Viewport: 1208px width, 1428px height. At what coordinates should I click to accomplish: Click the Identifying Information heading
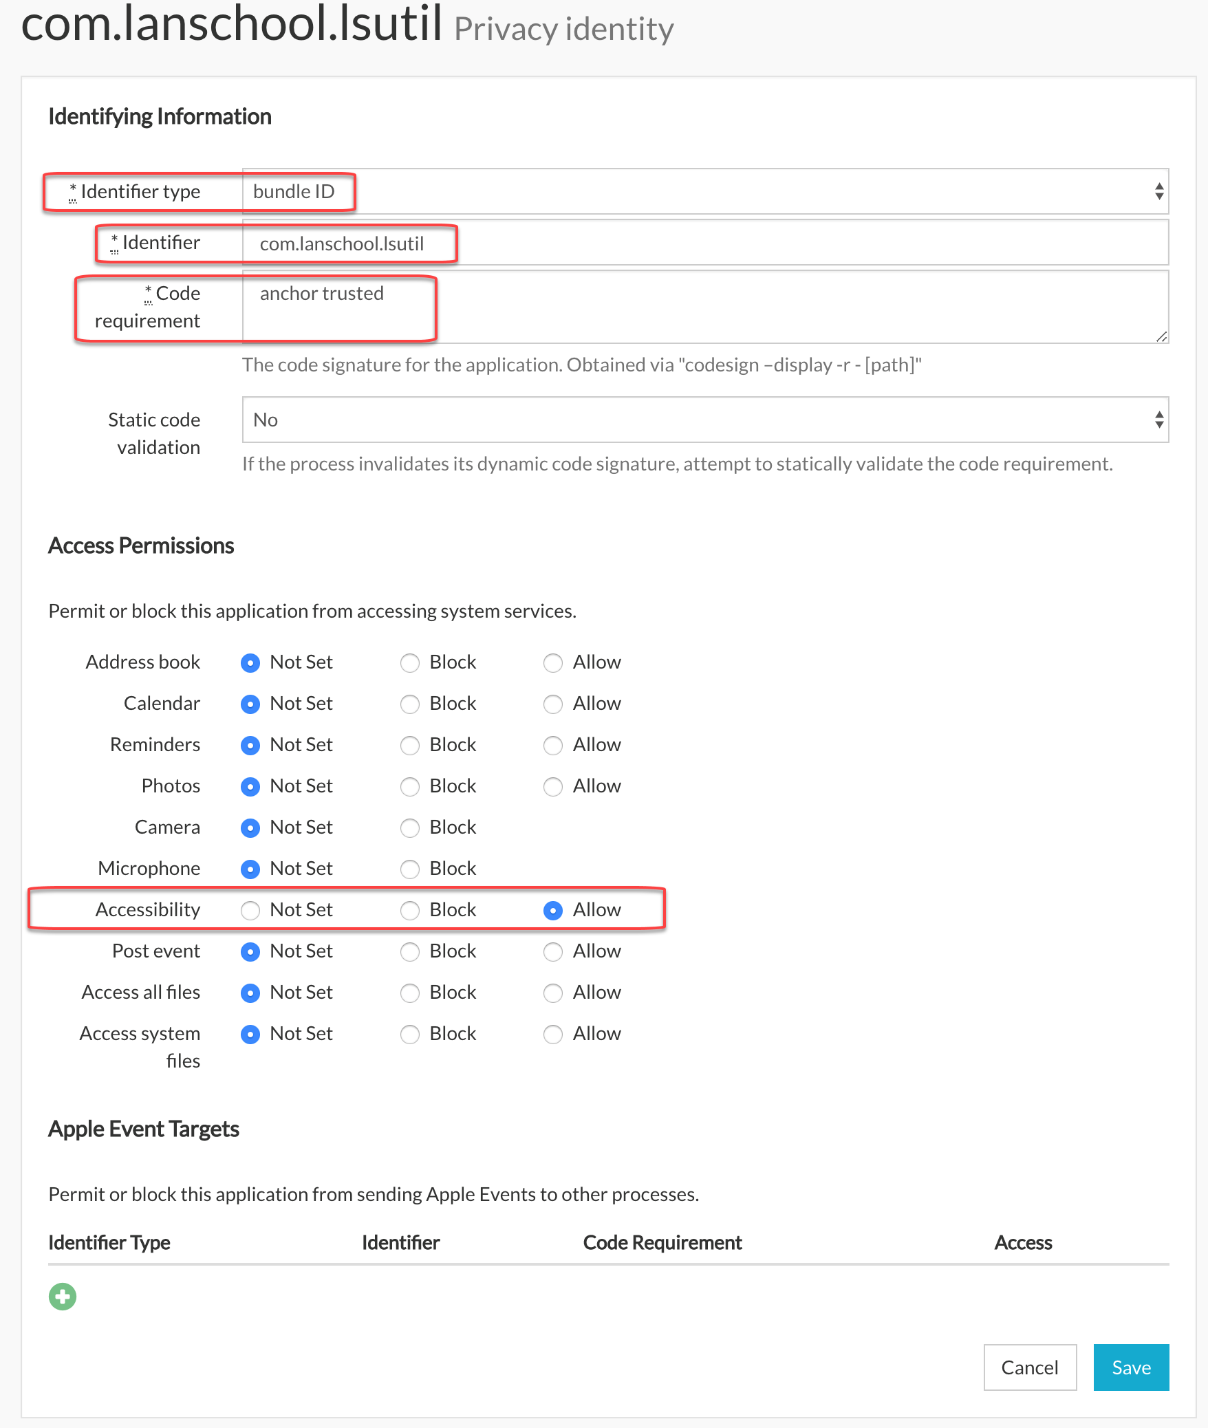[x=160, y=116]
